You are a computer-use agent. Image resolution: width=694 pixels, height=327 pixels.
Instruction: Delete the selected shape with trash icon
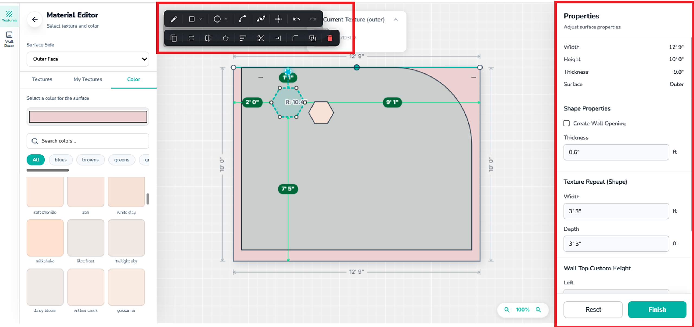[330, 38]
